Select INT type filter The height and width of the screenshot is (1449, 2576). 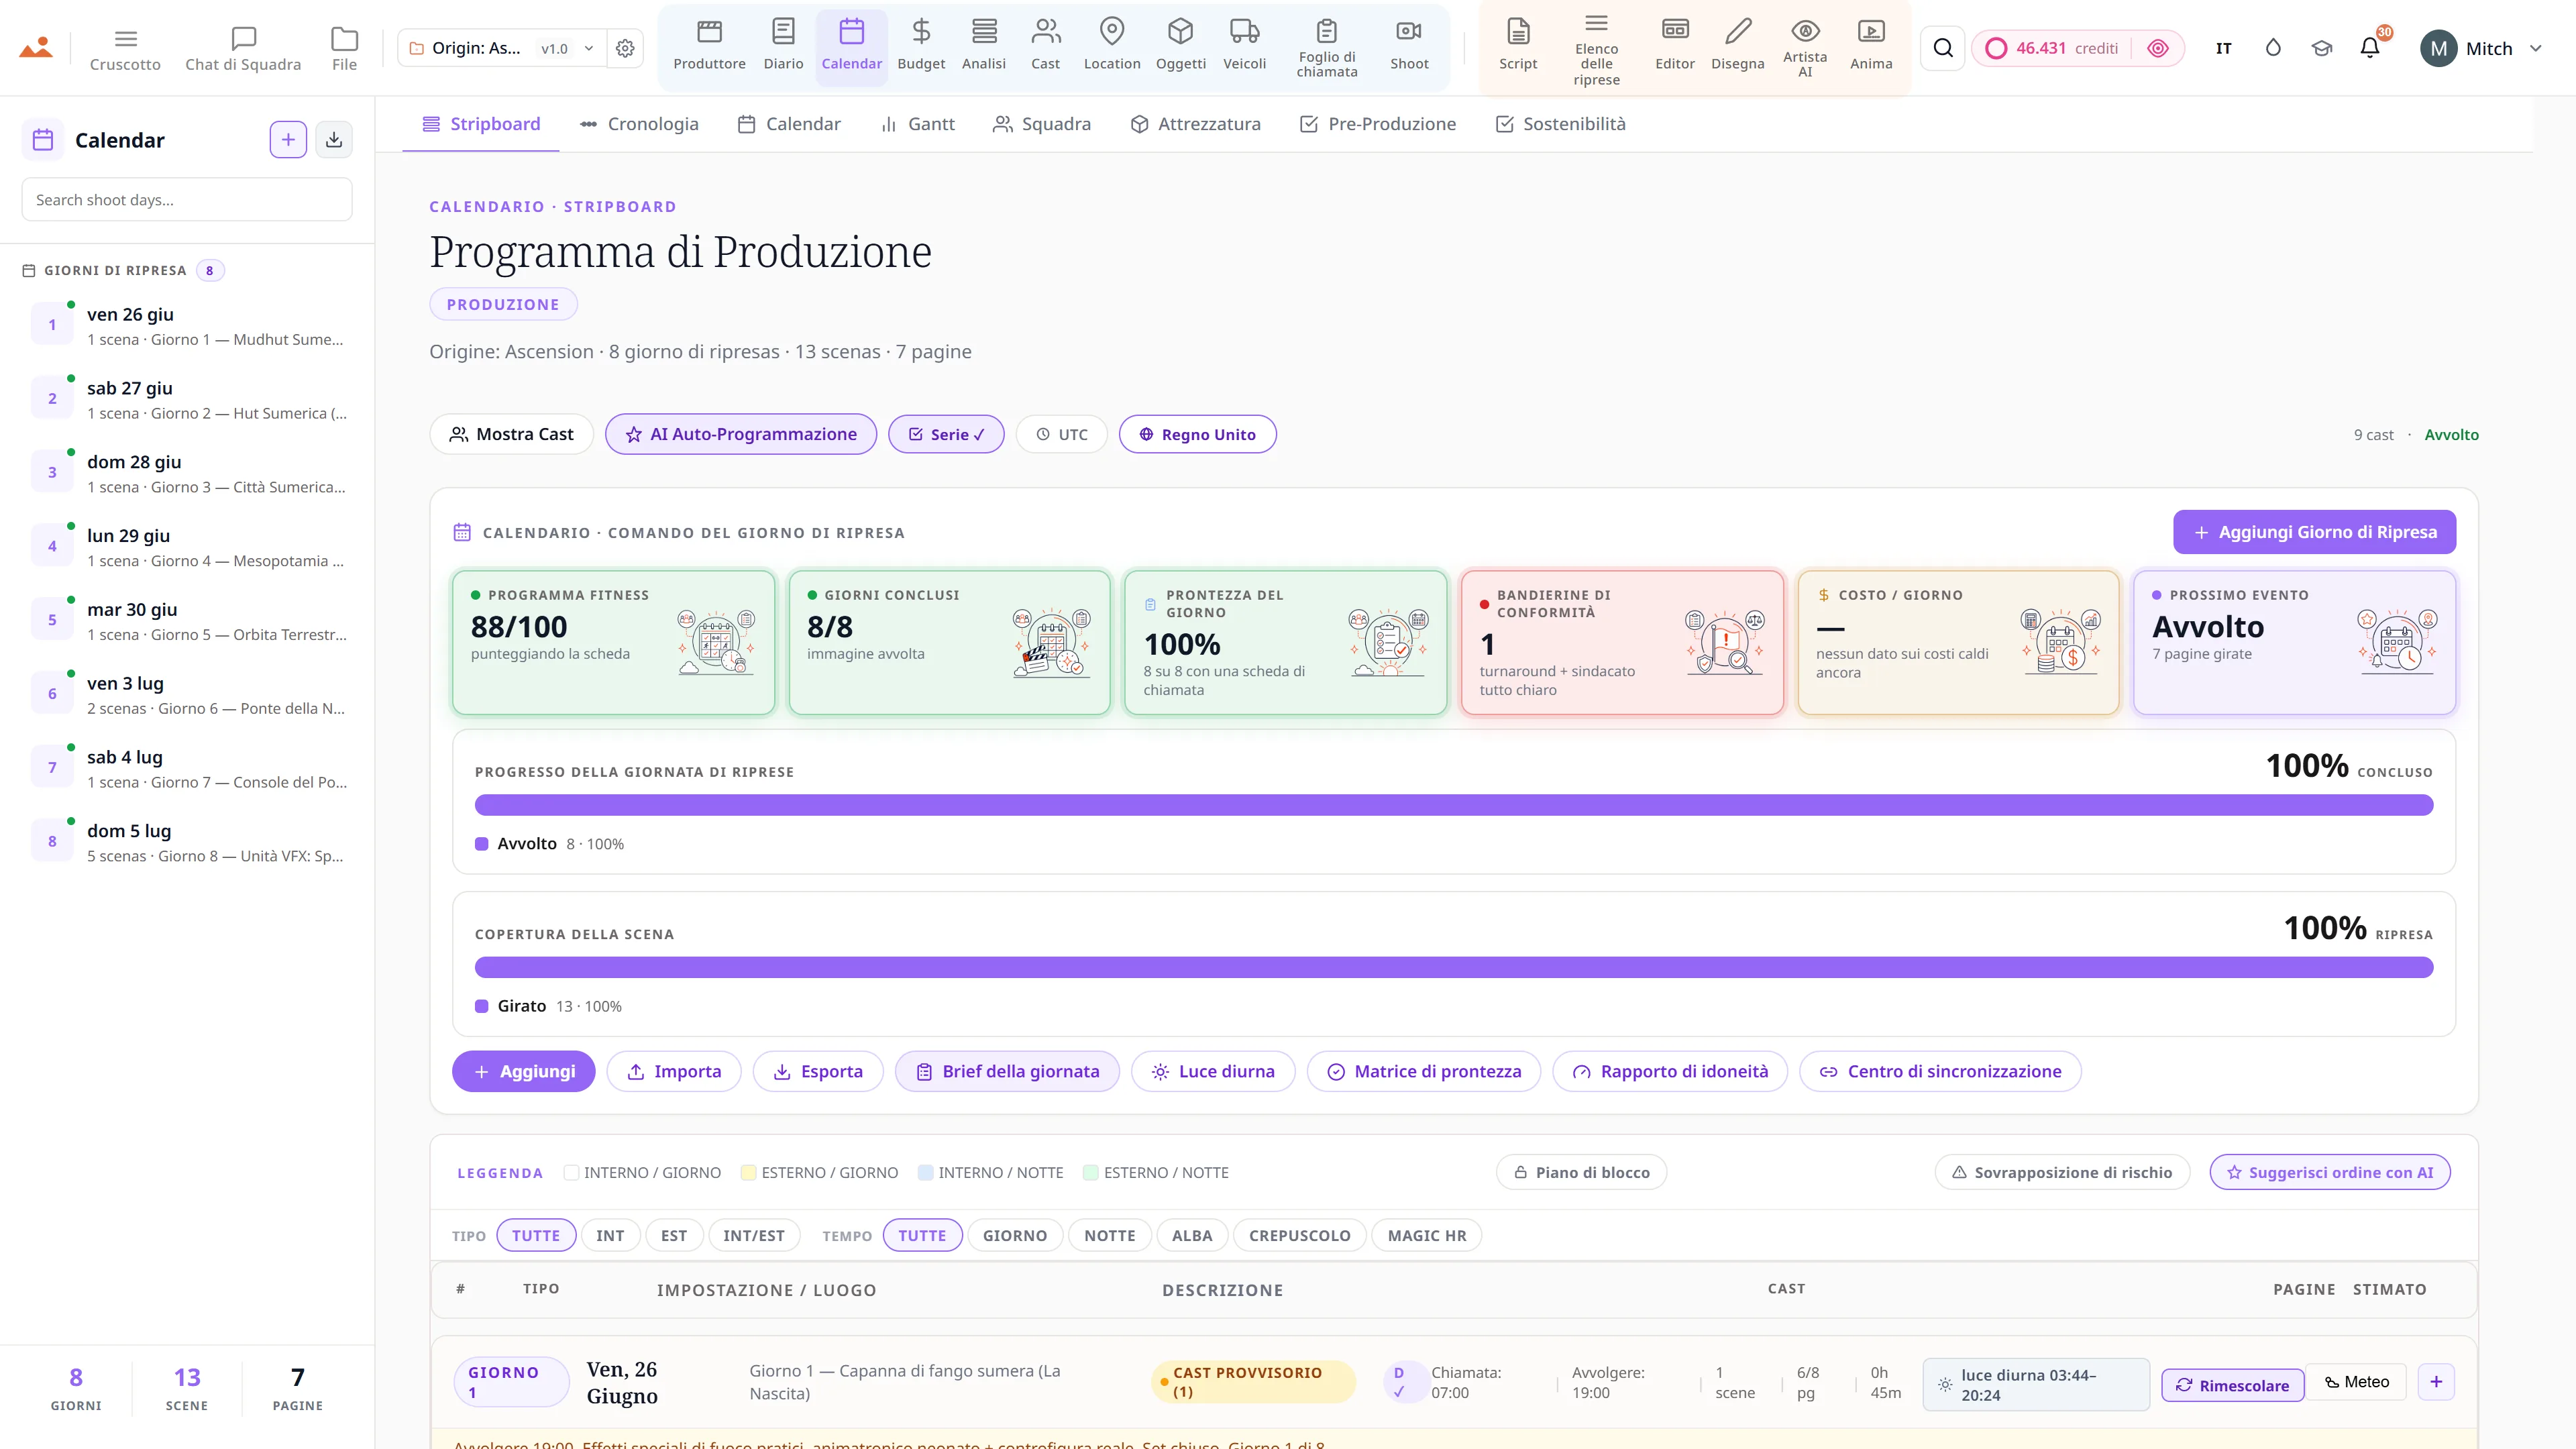610,1235
